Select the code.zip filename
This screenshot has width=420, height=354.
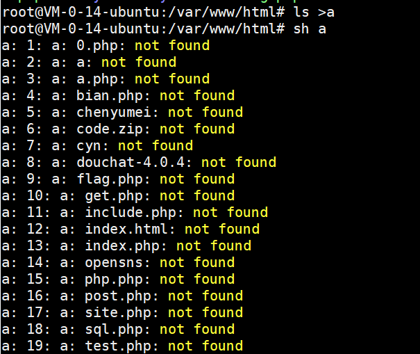110,129
